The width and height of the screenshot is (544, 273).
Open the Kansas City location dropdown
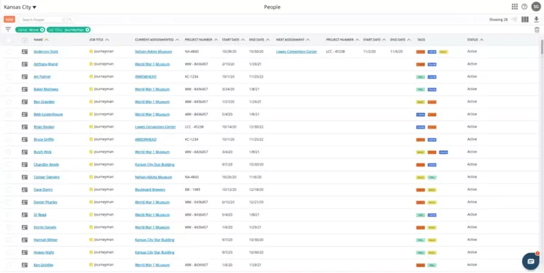coord(20,7)
